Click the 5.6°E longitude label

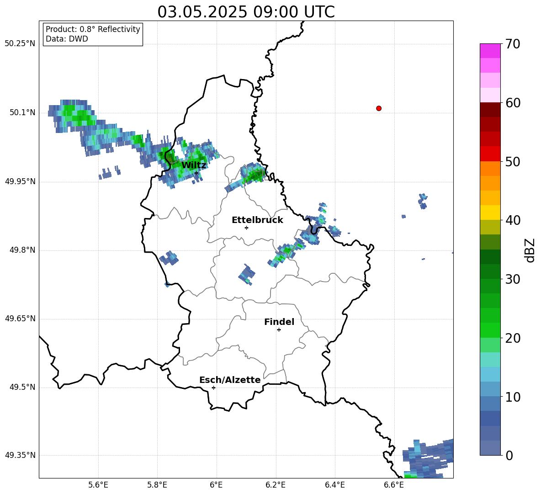point(98,485)
